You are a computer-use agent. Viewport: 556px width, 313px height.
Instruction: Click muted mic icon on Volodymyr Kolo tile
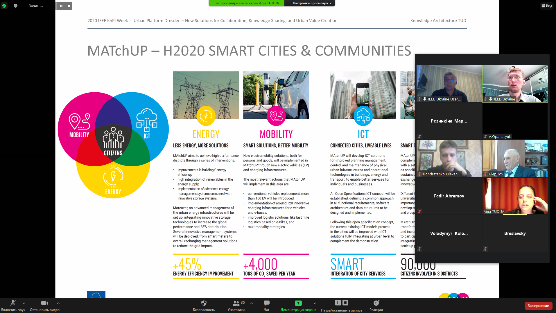(x=419, y=249)
